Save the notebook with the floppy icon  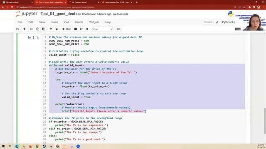point(17,29)
